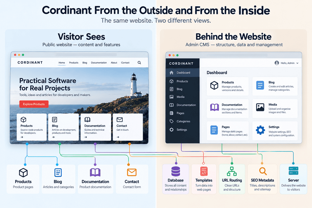Click bottom Contact card orange envelope icon
Image resolution: width=312 pixels, height=208 pixels.
tap(132, 172)
